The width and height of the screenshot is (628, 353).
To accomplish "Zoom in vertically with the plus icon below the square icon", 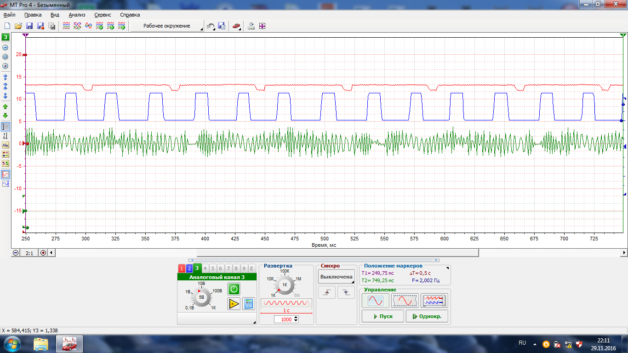I will (x=6, y=66).
